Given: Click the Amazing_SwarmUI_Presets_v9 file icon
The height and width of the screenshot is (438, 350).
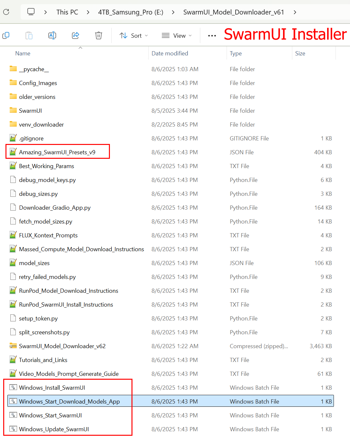Looking at the screenshot, I should [x=13, y=152].
